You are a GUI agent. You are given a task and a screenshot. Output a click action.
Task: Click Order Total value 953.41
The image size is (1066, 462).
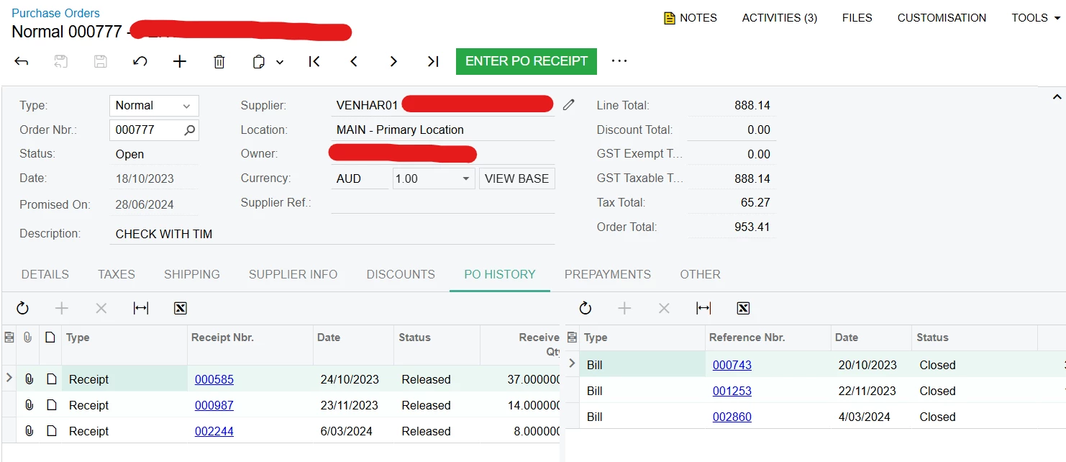coord(752,227)
